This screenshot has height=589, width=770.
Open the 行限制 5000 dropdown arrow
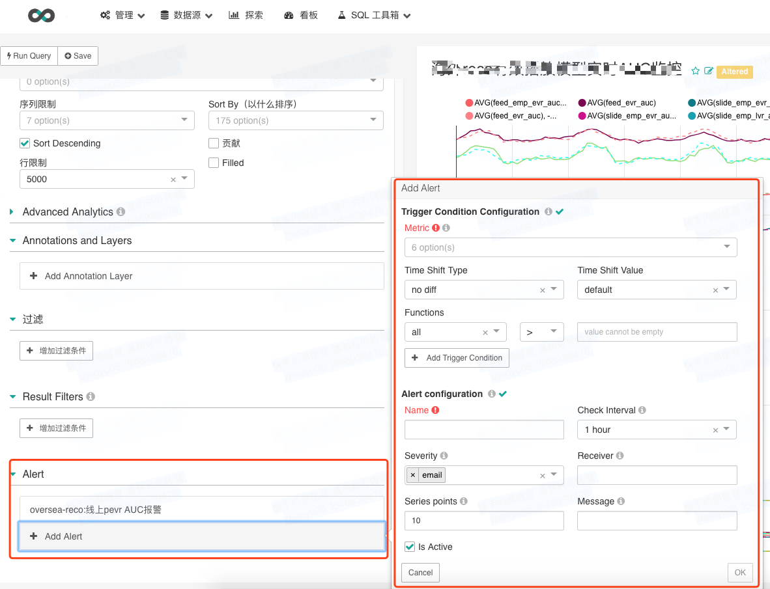(184, 178)
